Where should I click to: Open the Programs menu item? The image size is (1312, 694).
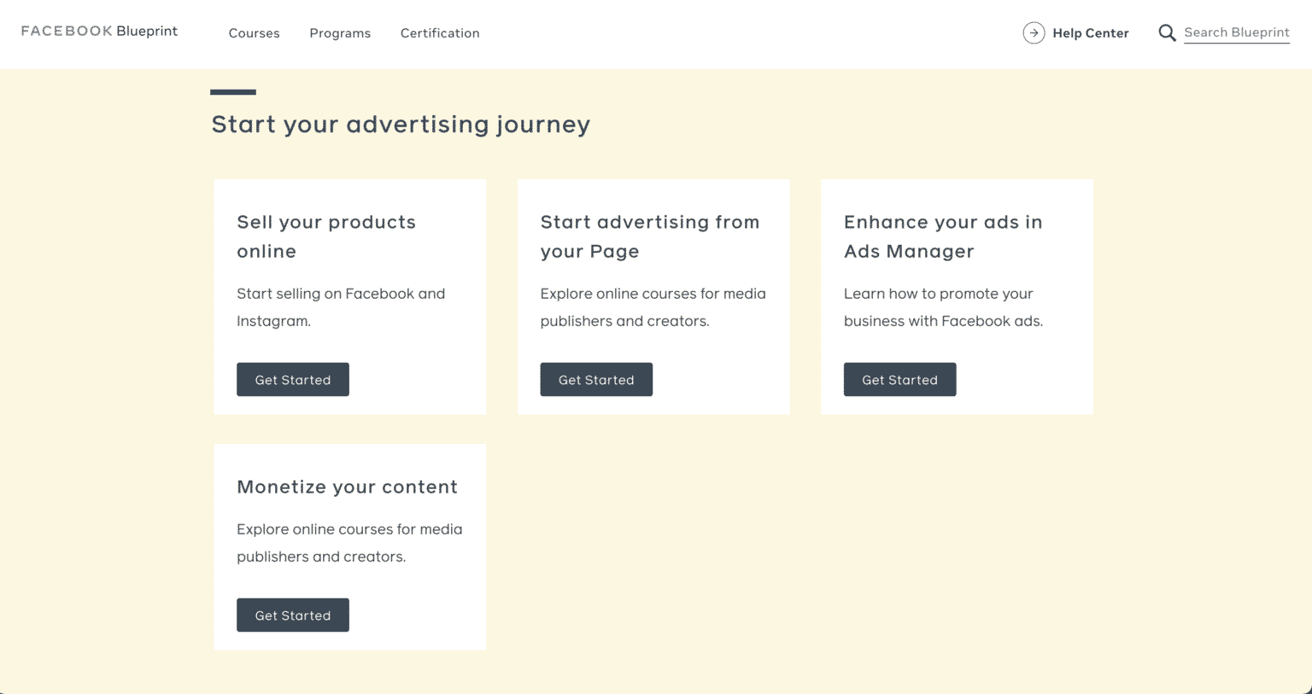click(340, 33)
